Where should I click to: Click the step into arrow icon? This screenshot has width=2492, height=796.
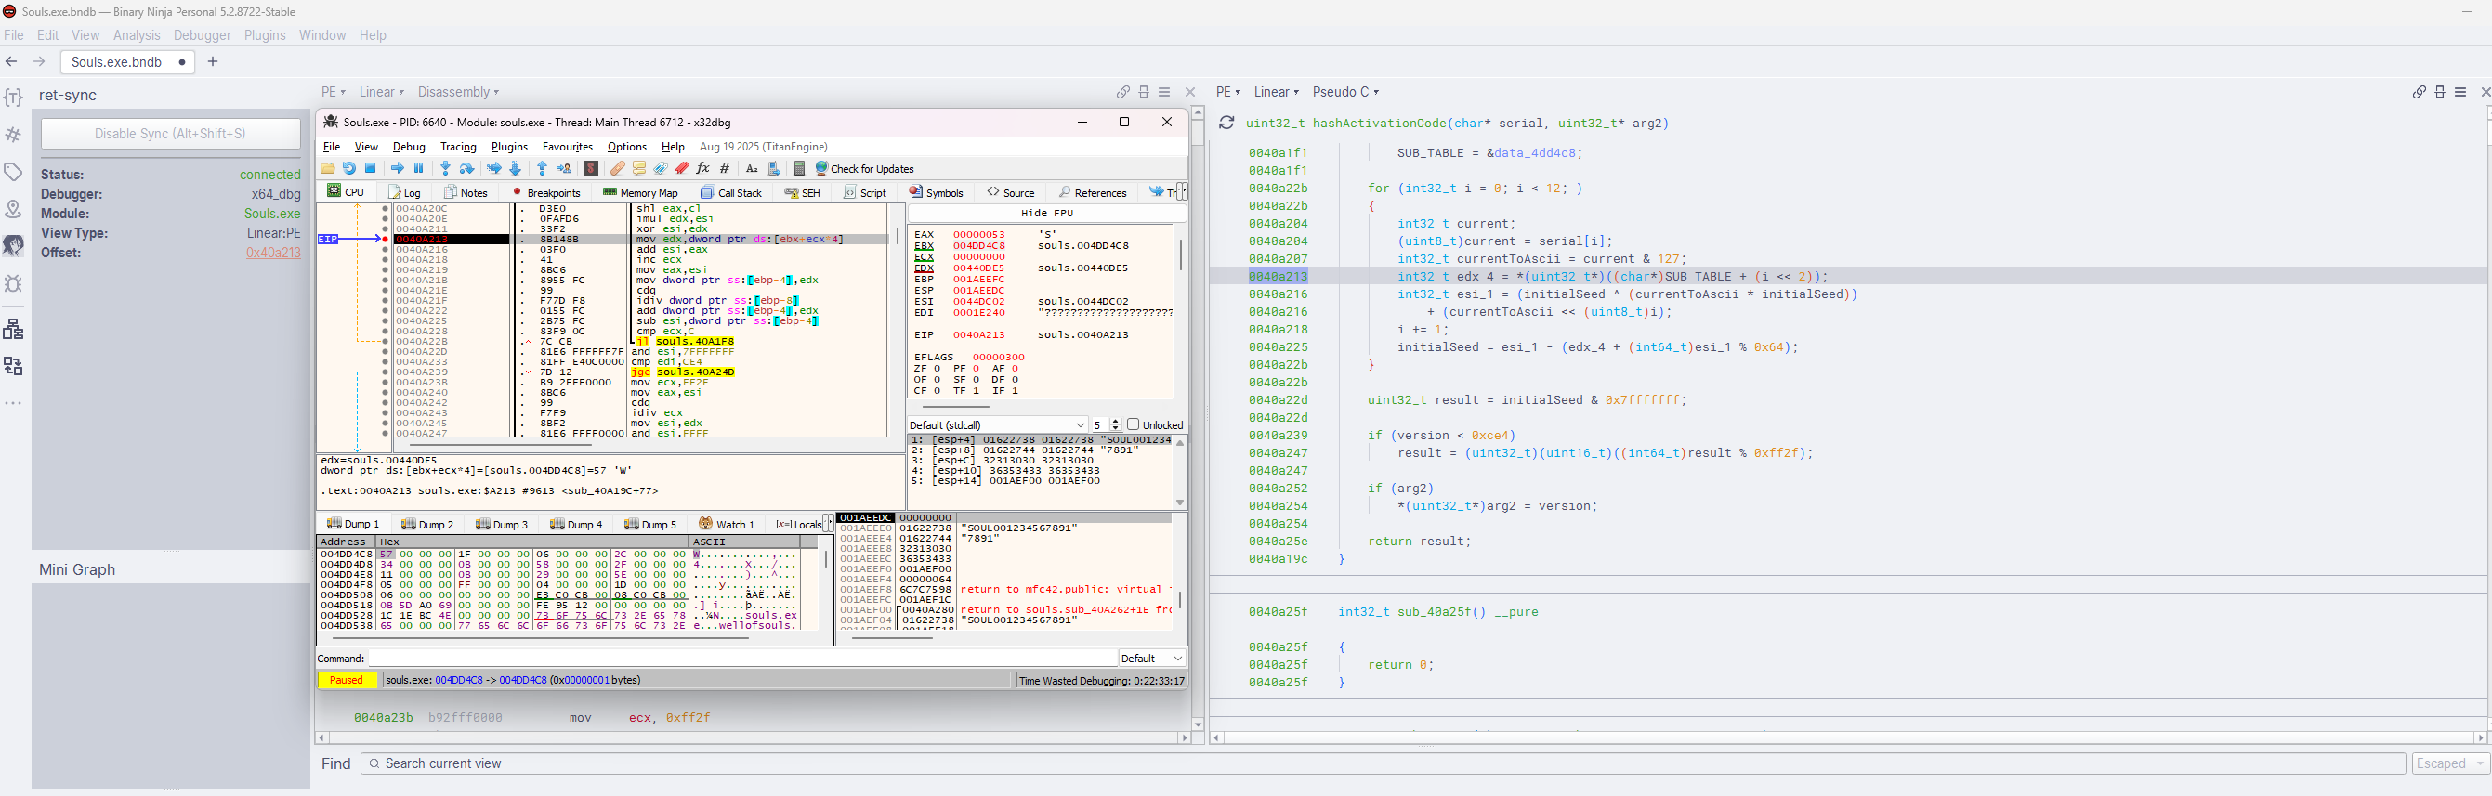(x=445, y=168)
